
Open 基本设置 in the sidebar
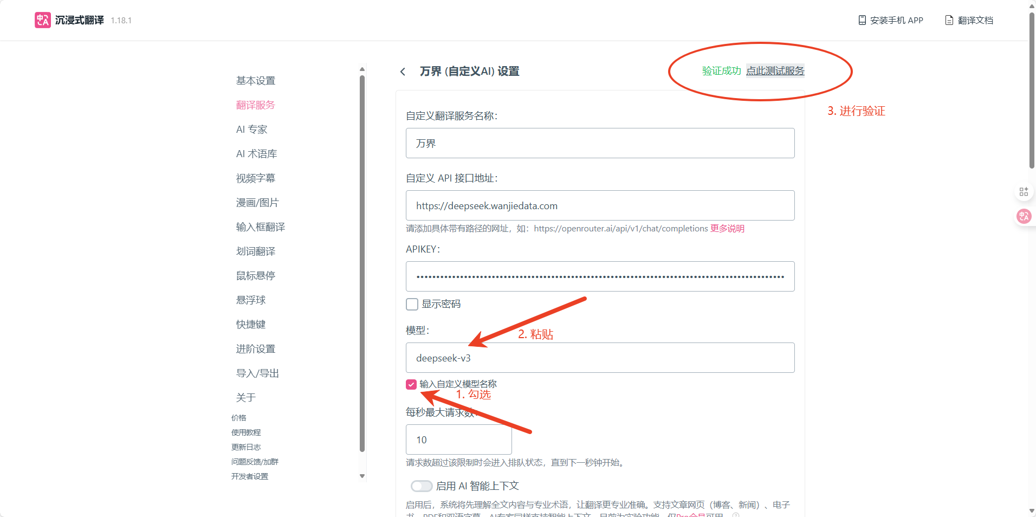coord(256,80)
